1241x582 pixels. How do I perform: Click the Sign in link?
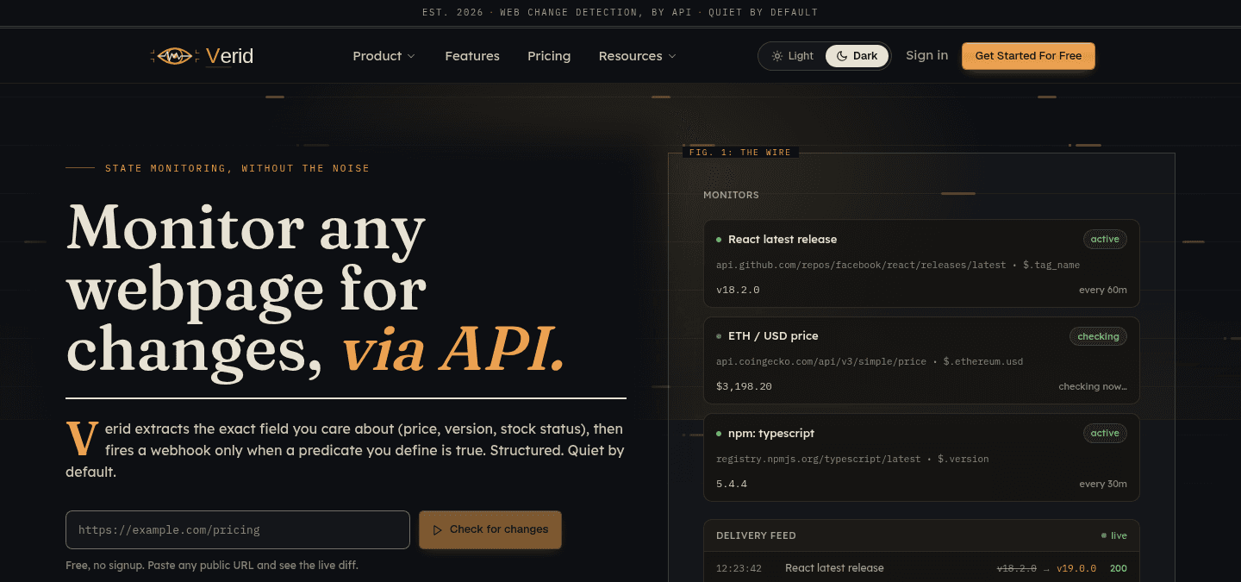[926, 55]
